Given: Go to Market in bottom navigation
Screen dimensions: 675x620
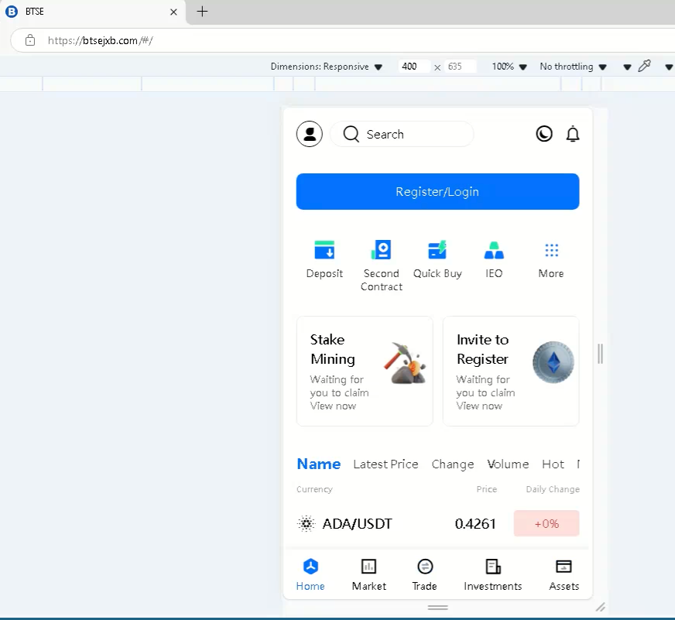Looking at the screenshot, I should (x=368, y=575).
